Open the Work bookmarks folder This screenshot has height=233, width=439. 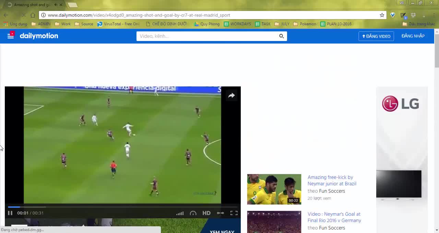click(63, 24)
